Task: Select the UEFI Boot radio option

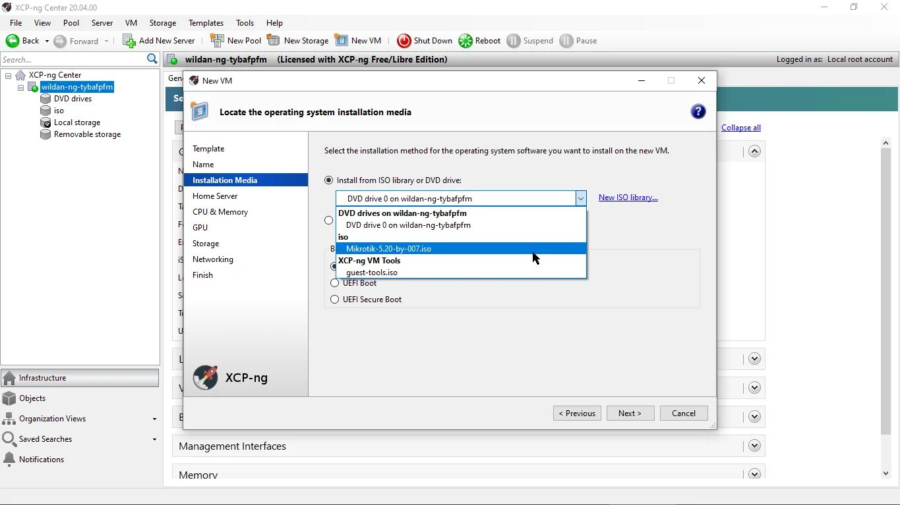Action: pyautogui.click(x=335, y=283)
